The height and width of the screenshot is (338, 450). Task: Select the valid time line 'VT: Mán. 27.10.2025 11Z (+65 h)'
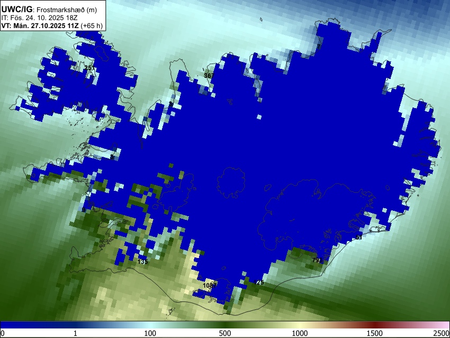52,25
